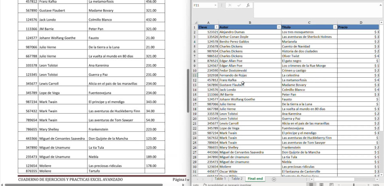384x186 pixels.
Task: Adjust the zoom slider handle
Action: click(354, 185)
